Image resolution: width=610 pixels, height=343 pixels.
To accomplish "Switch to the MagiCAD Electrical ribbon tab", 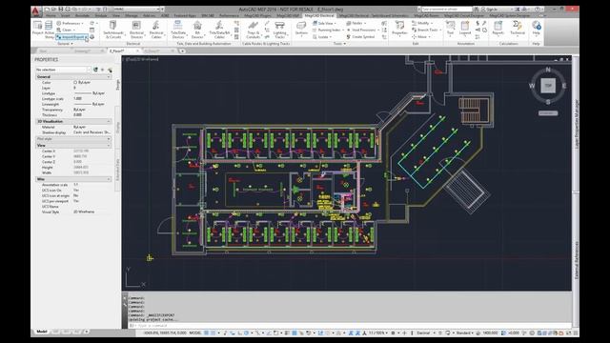I will coord(319,15).
